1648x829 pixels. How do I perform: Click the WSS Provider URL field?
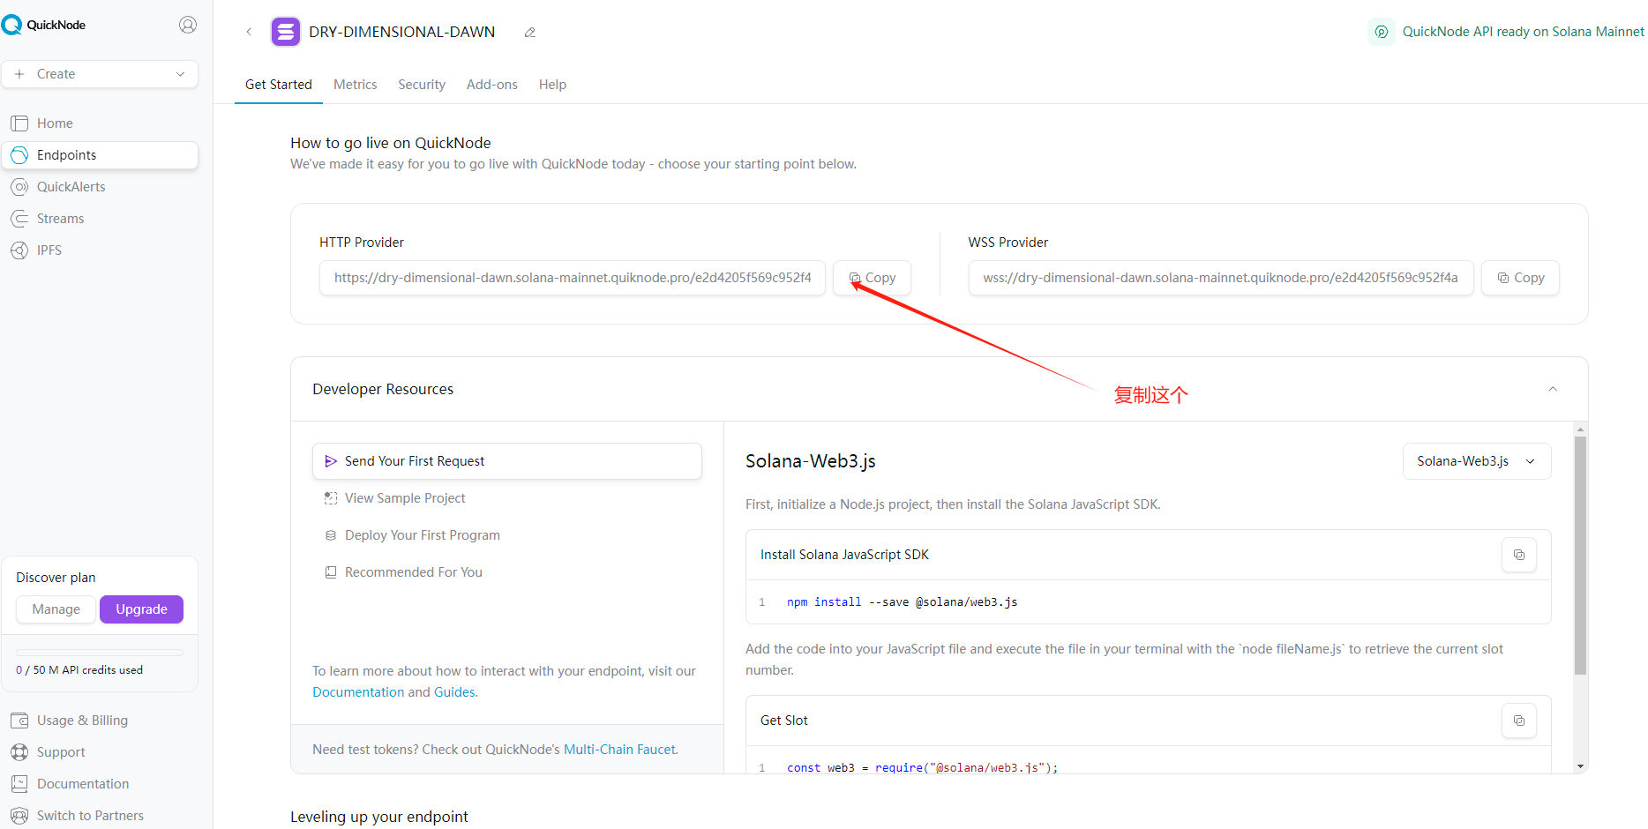tap(1221, 278)
